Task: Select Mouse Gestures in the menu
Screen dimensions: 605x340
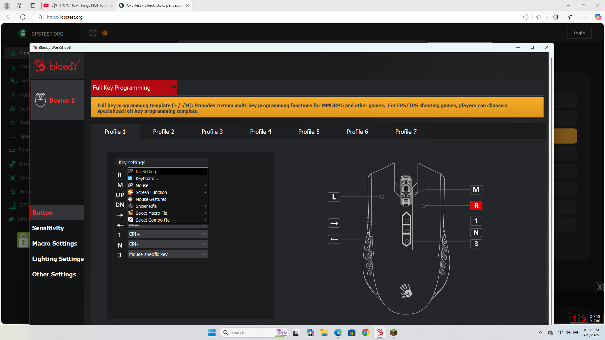Action: coord(168,199)
